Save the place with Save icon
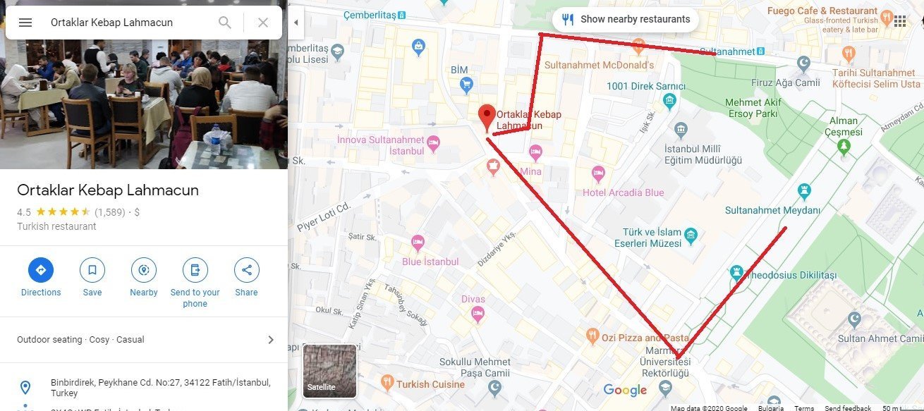 point(92,270)
